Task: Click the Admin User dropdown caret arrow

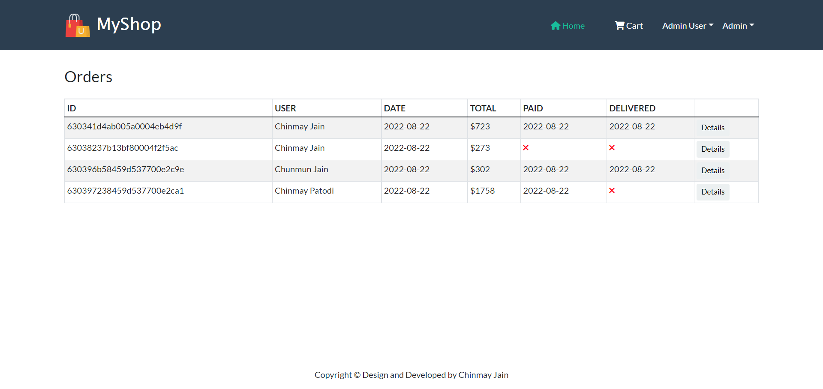Action: [x=711, y=24]
